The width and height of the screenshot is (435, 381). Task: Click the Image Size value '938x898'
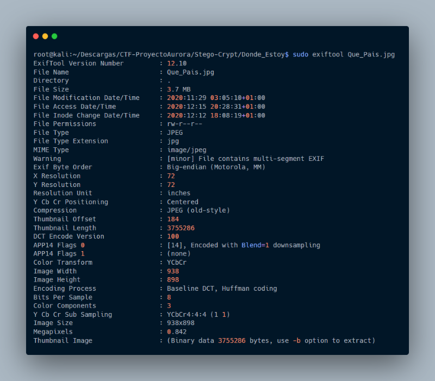181,323
